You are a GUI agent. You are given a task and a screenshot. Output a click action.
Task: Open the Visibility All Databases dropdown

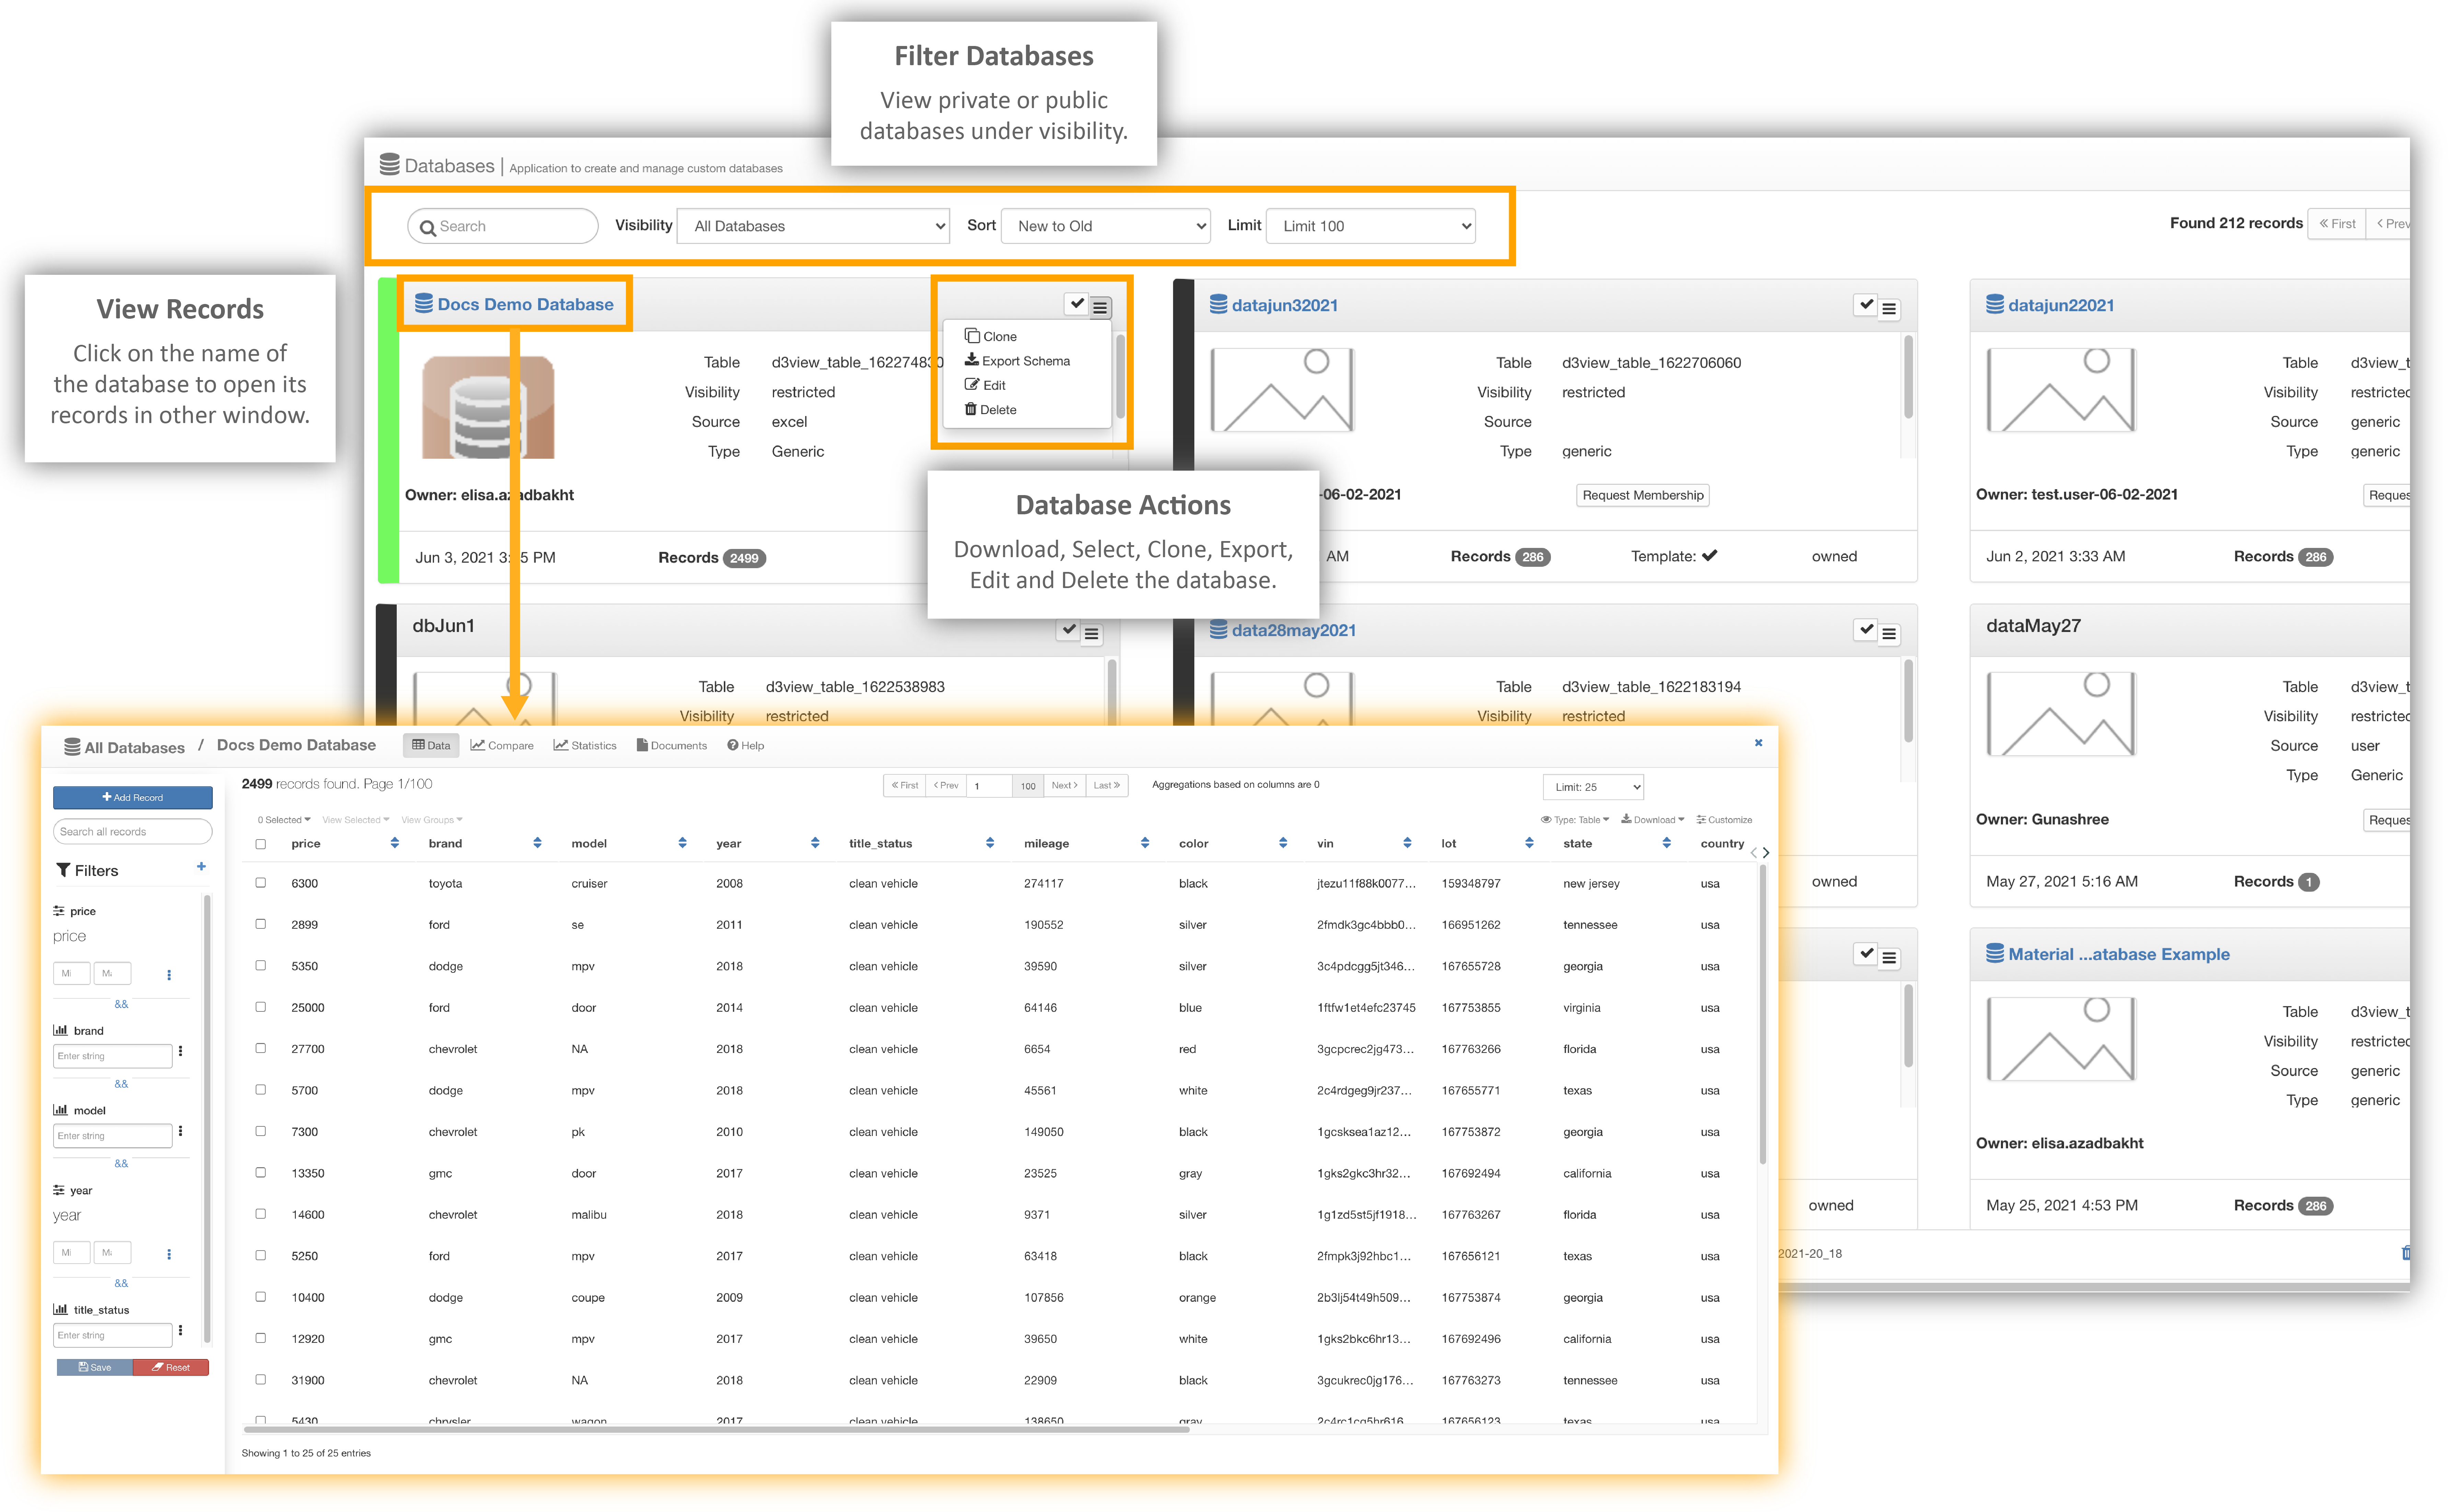click(813, 226)
